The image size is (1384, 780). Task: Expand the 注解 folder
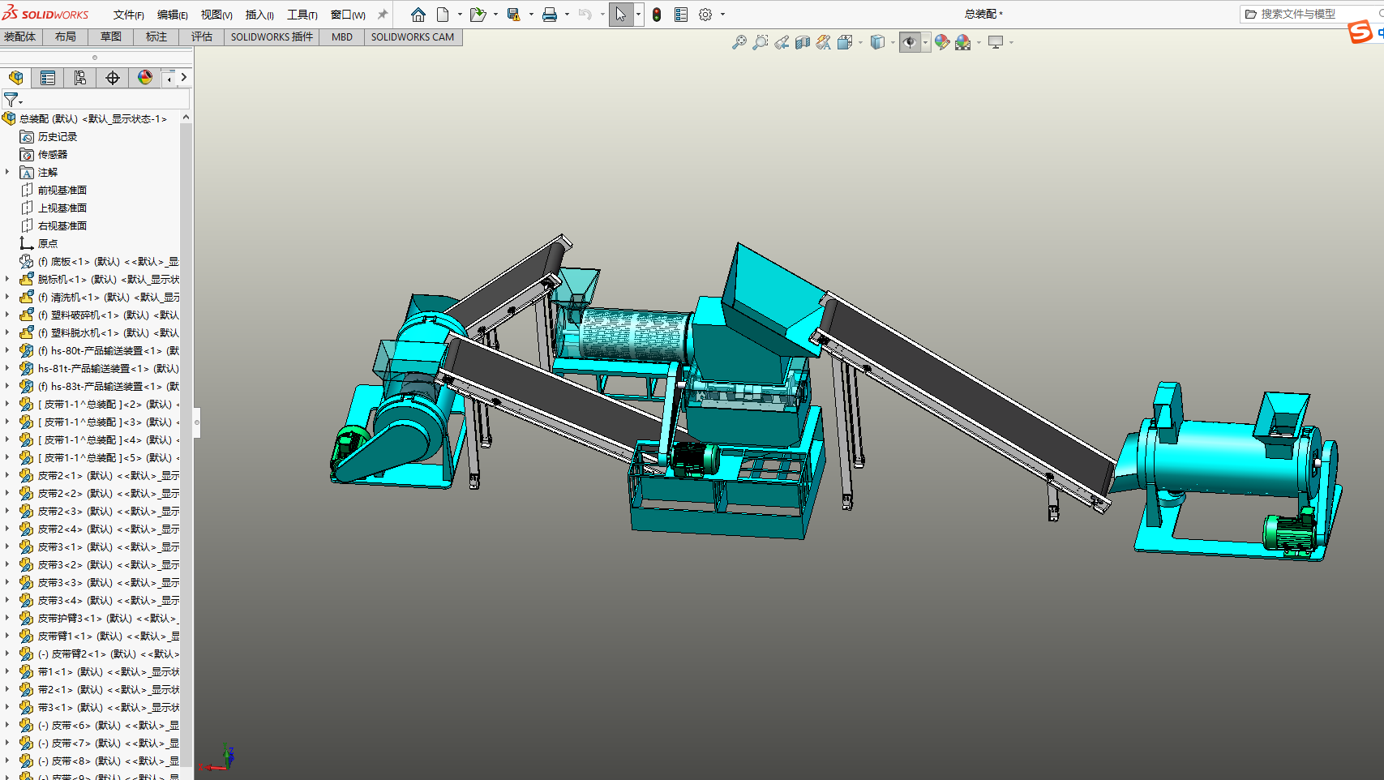[x=7, y=172]
